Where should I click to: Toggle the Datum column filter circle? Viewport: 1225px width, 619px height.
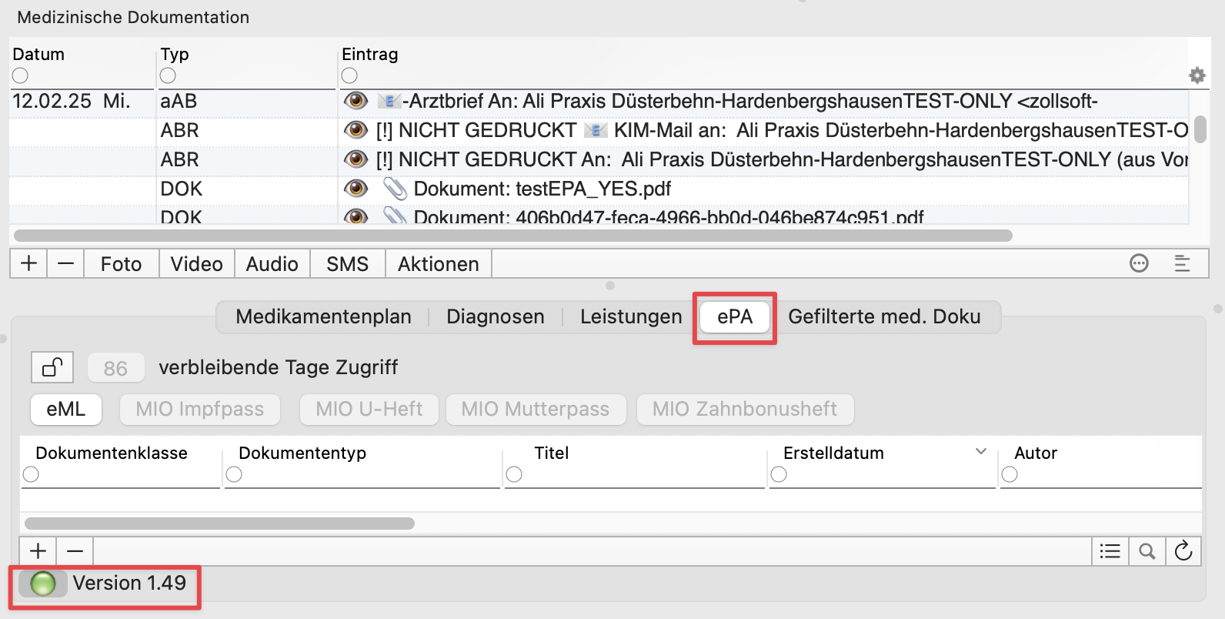click(20, 75)
